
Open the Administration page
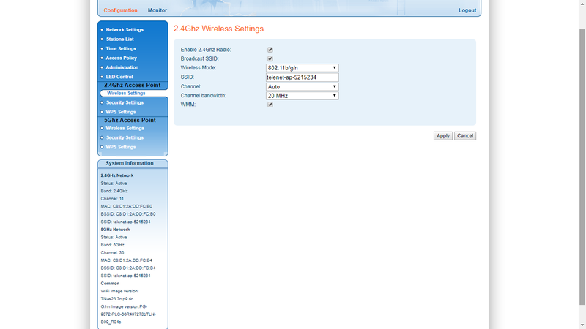pos(122,67)
